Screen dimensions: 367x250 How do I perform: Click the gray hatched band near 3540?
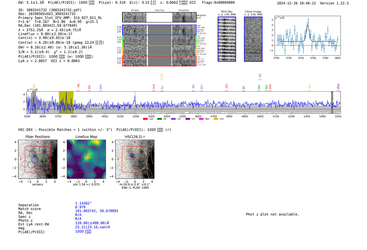[34, 102]
